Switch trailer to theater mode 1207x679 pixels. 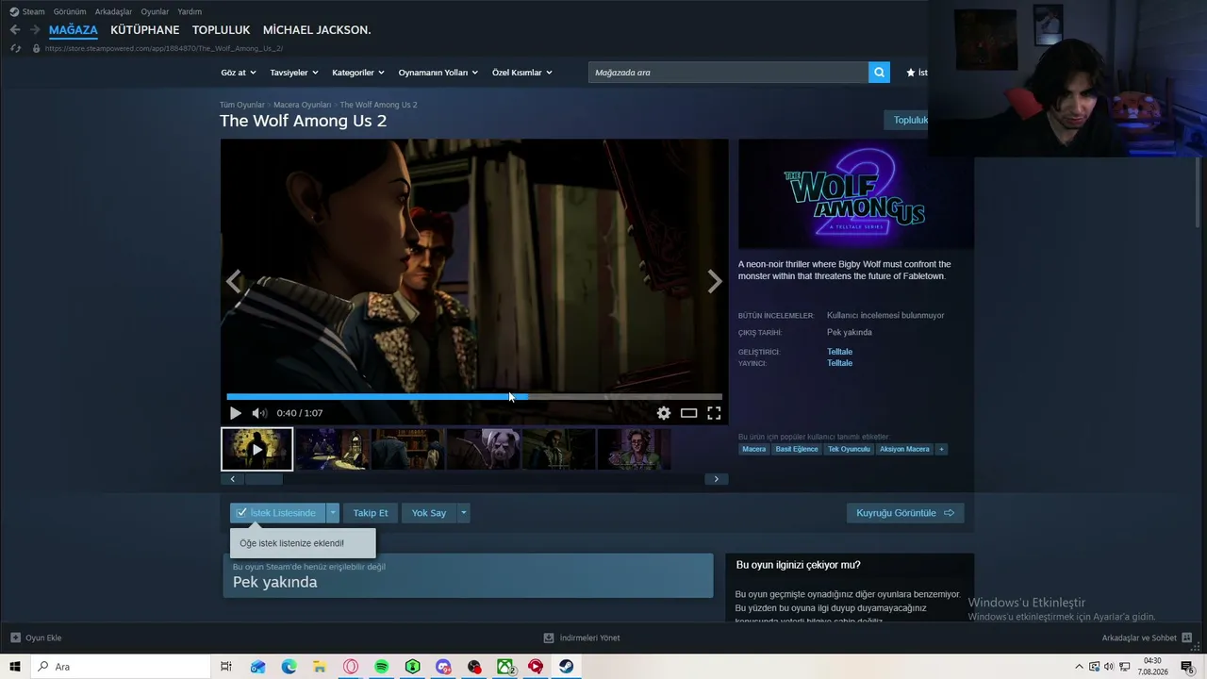click(689, 413)
